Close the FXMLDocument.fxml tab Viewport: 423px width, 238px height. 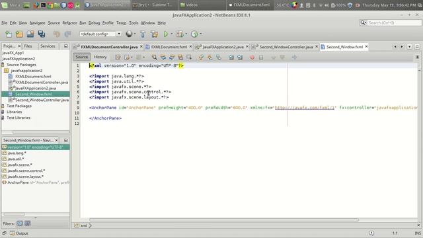point(190,47)
